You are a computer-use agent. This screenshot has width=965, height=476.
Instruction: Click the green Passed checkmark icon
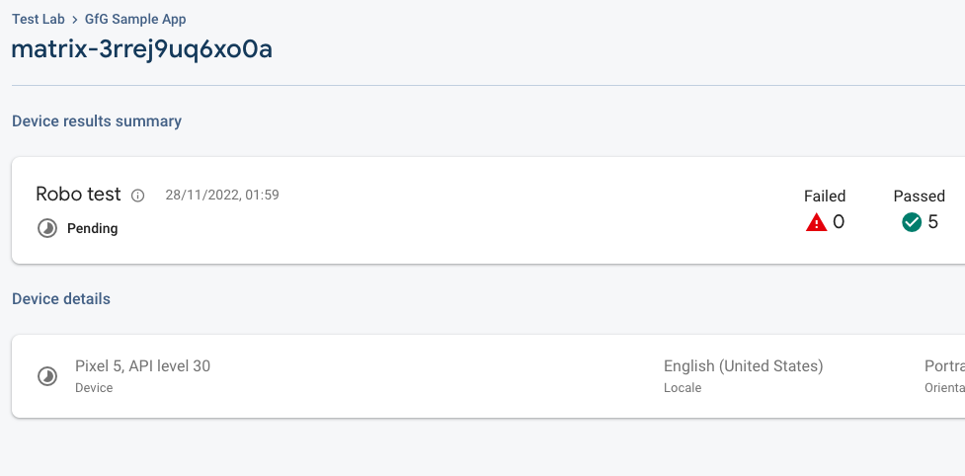coord(912,222)
